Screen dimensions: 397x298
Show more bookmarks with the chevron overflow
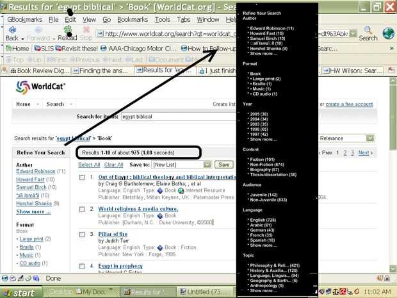coord(391,48)
